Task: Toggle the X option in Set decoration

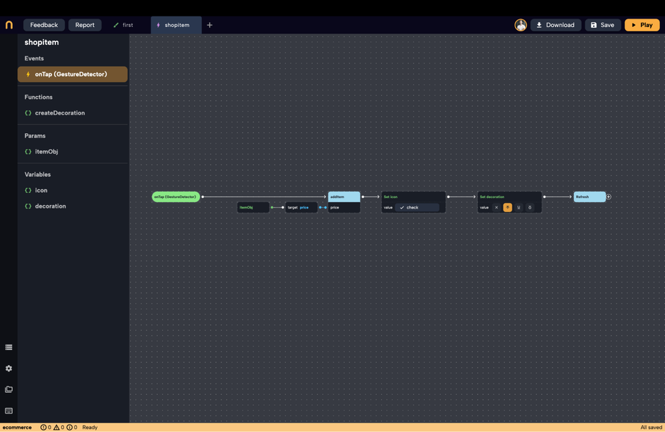Action: click(496, 208)
